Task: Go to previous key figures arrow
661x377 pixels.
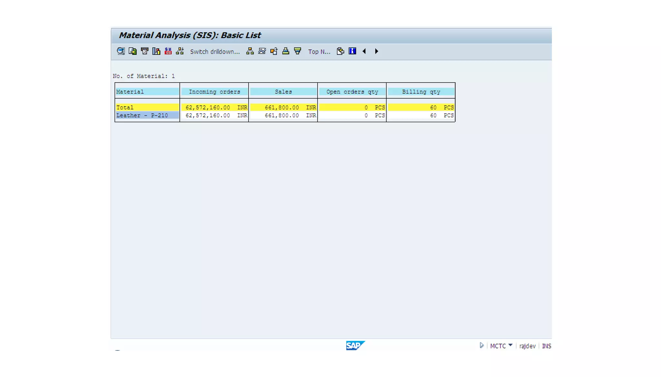Action: [364, 51]
